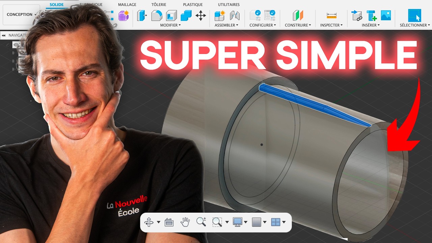The width and height of the screenshot is (432, 243).
Task: Click the purple Create Form icon
Action: coord(123,16)
